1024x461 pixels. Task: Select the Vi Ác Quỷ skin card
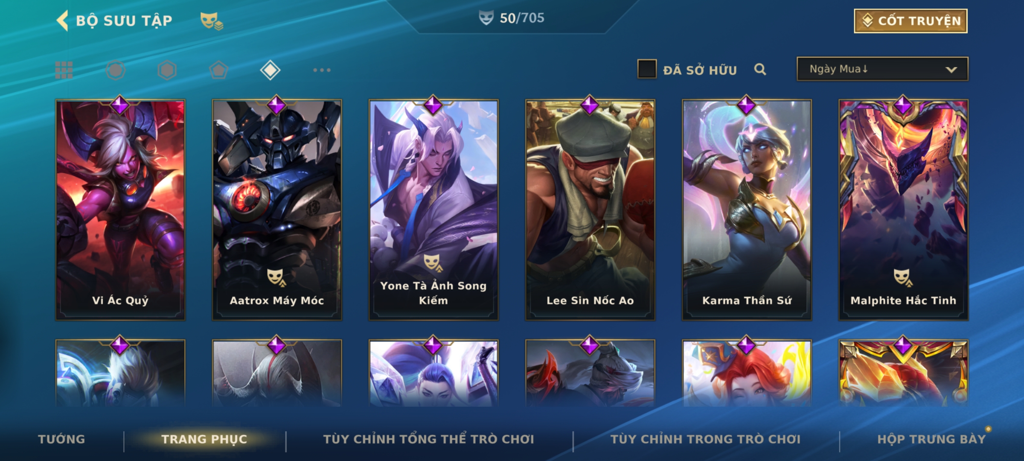[x=120, y=210]
